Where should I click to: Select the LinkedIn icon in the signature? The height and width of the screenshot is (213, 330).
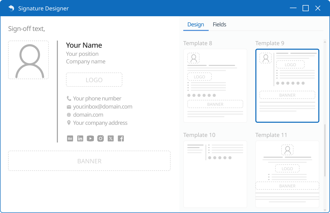(80, 138)
